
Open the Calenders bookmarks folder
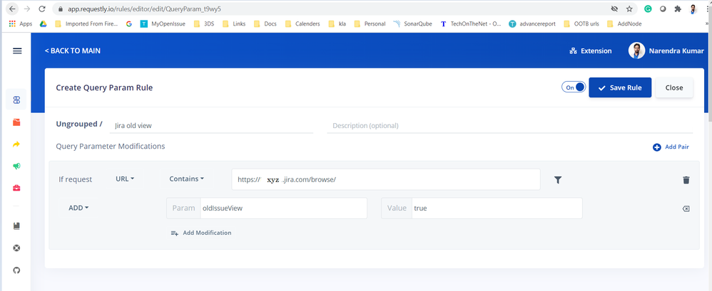(302, 23)
